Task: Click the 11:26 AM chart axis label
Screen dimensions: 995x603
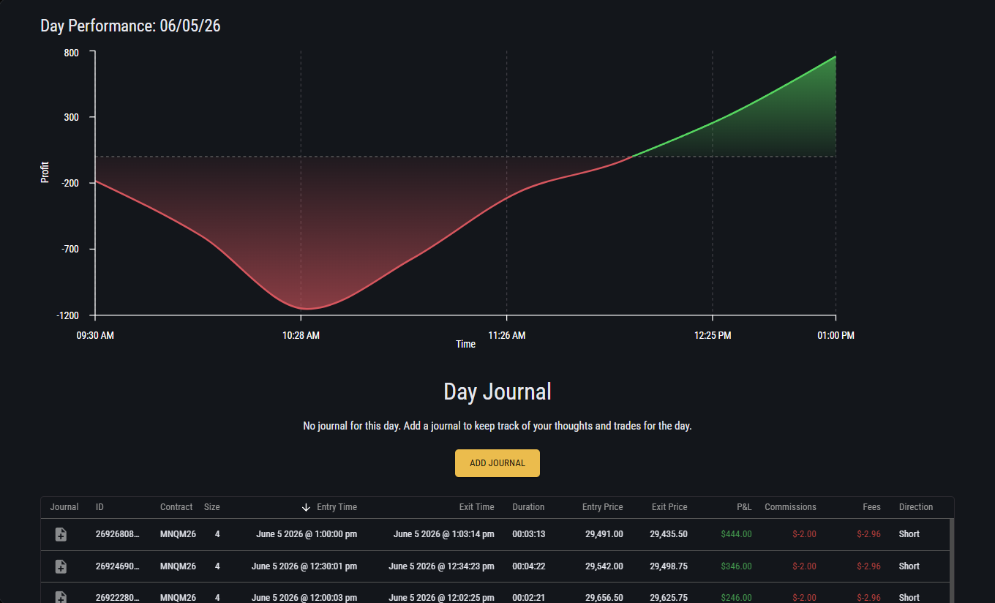Action: tap(507, 336)
